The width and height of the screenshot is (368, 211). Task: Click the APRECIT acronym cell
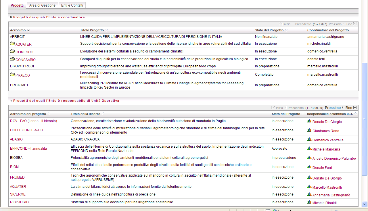[18, 37]
